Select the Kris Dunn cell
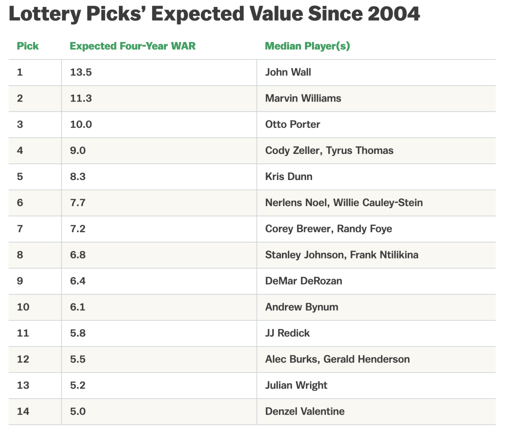 288,177
